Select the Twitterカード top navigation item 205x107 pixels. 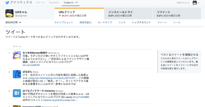(71, 3)
